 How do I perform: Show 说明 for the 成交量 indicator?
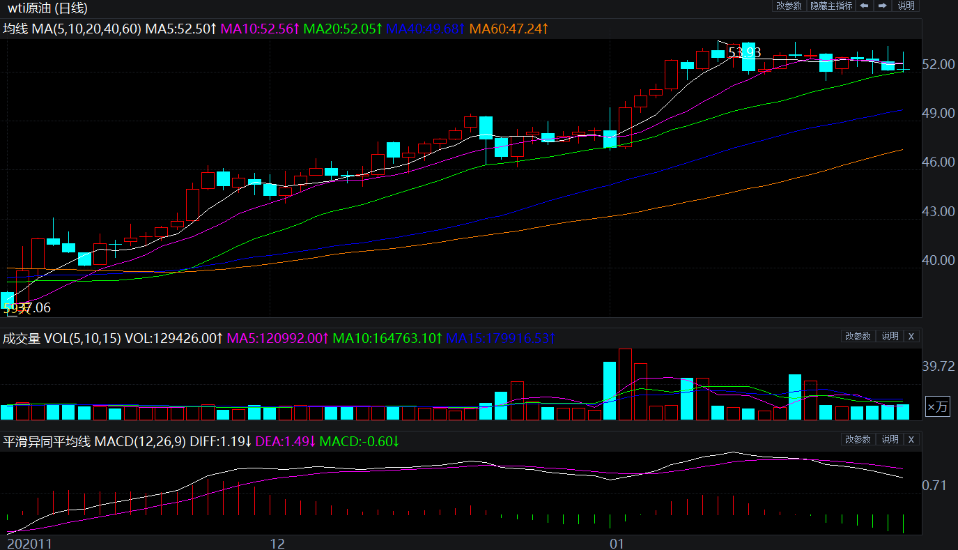coord(890,336)
